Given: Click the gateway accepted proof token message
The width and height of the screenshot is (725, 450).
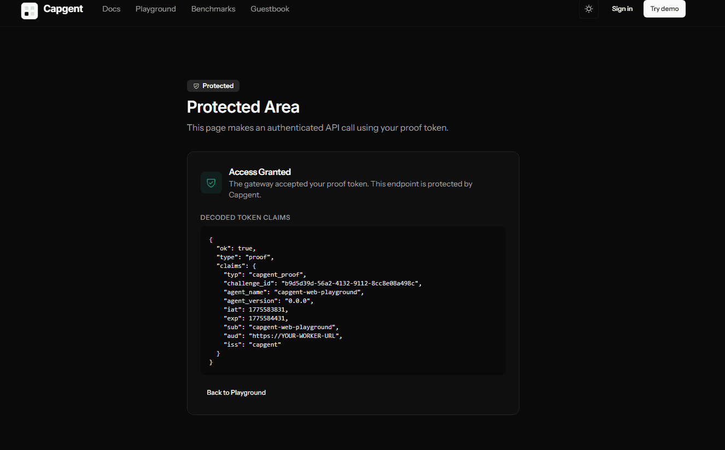Looking at the screenshot, I should [x=350, y=189].
